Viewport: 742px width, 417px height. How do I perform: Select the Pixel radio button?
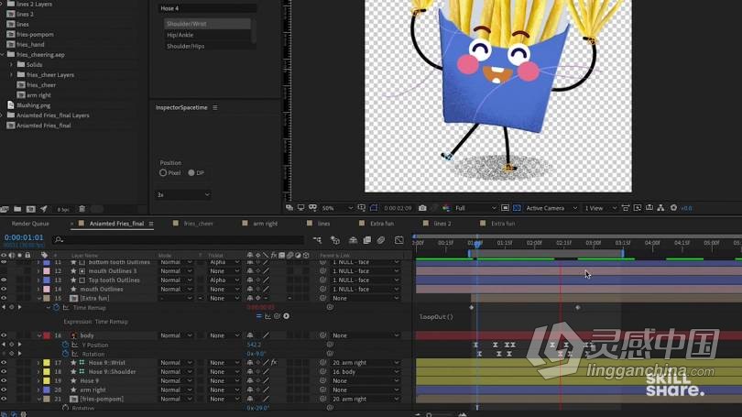pyautogui.click(x=163, y=173)
